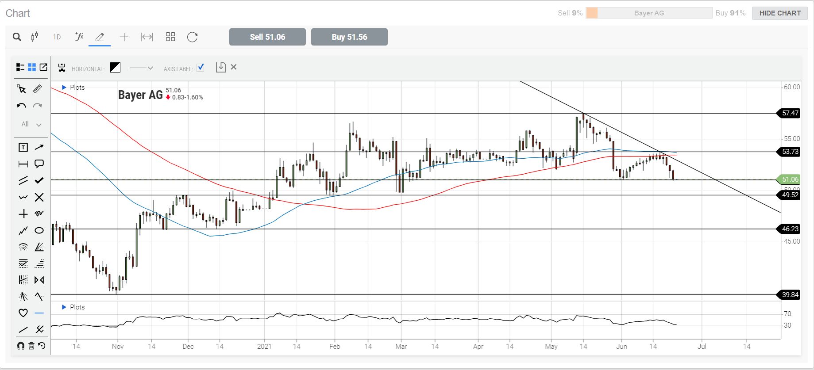This screenshot has height=370, width=814.
Task: Select the text annotation tool
Action: [23, 148]
